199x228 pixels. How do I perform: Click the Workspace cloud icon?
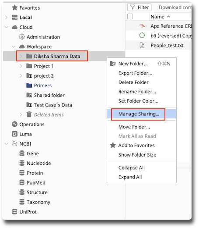(x=22, y=46)
